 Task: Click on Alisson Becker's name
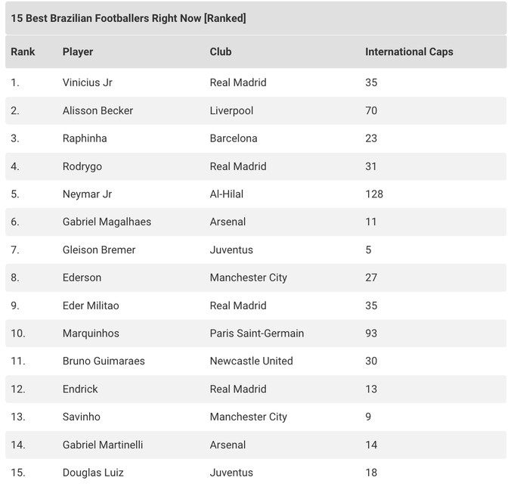(x=98, y=110)
